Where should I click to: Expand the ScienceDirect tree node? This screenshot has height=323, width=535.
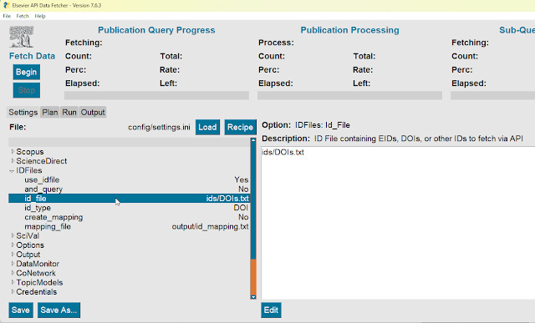(13, 160)
